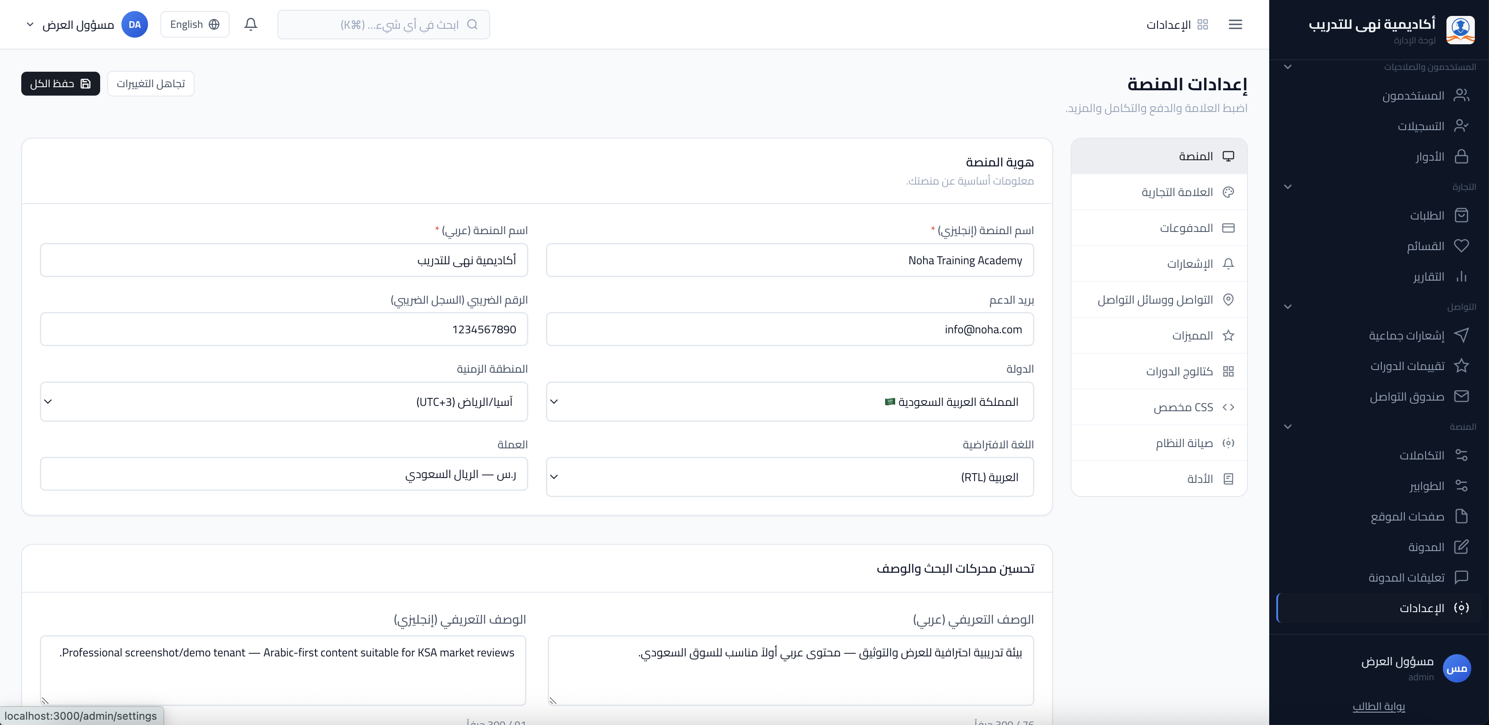This screenshot has height=725, width=1489.
Task: Click the enrollment icon beside التسجيلات
Action: point(1461,126)
